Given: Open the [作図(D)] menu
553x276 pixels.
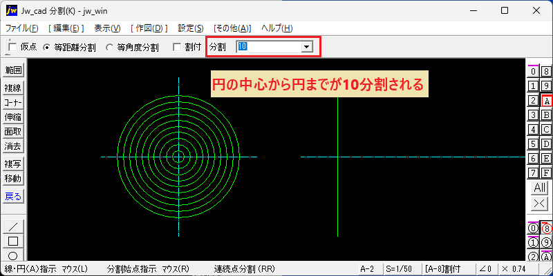Looking at the screenshot, I should (x=149, y=28).
